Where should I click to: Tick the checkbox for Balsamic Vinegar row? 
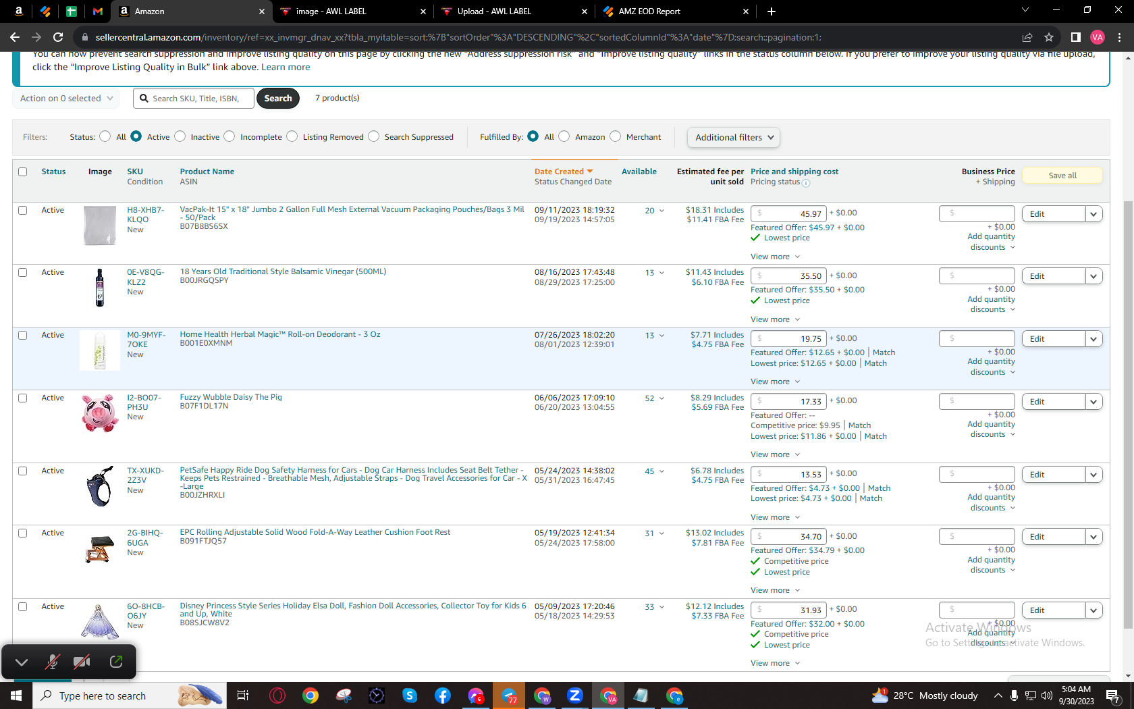point(23,272)
